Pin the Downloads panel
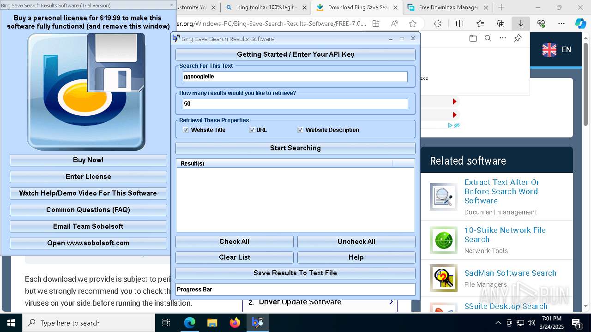 [518, 38]
